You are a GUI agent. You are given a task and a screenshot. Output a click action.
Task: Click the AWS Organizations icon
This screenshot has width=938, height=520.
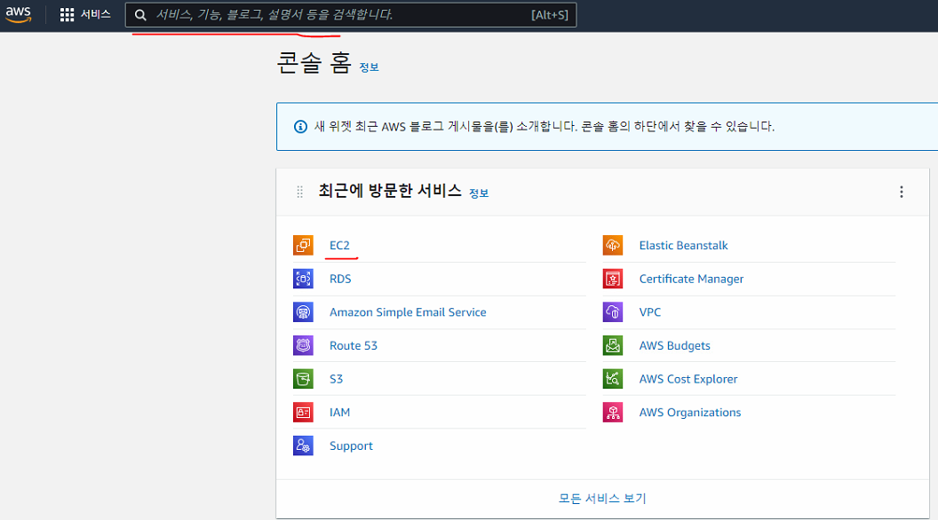point(613,413)
